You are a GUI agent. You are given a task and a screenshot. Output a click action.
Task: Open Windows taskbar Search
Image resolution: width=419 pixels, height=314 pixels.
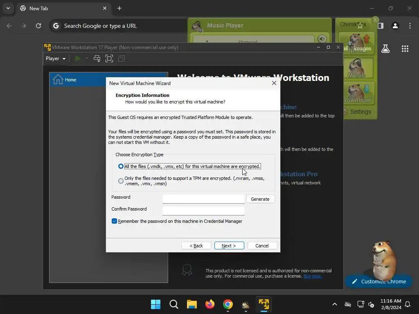(x=173, y=304)
